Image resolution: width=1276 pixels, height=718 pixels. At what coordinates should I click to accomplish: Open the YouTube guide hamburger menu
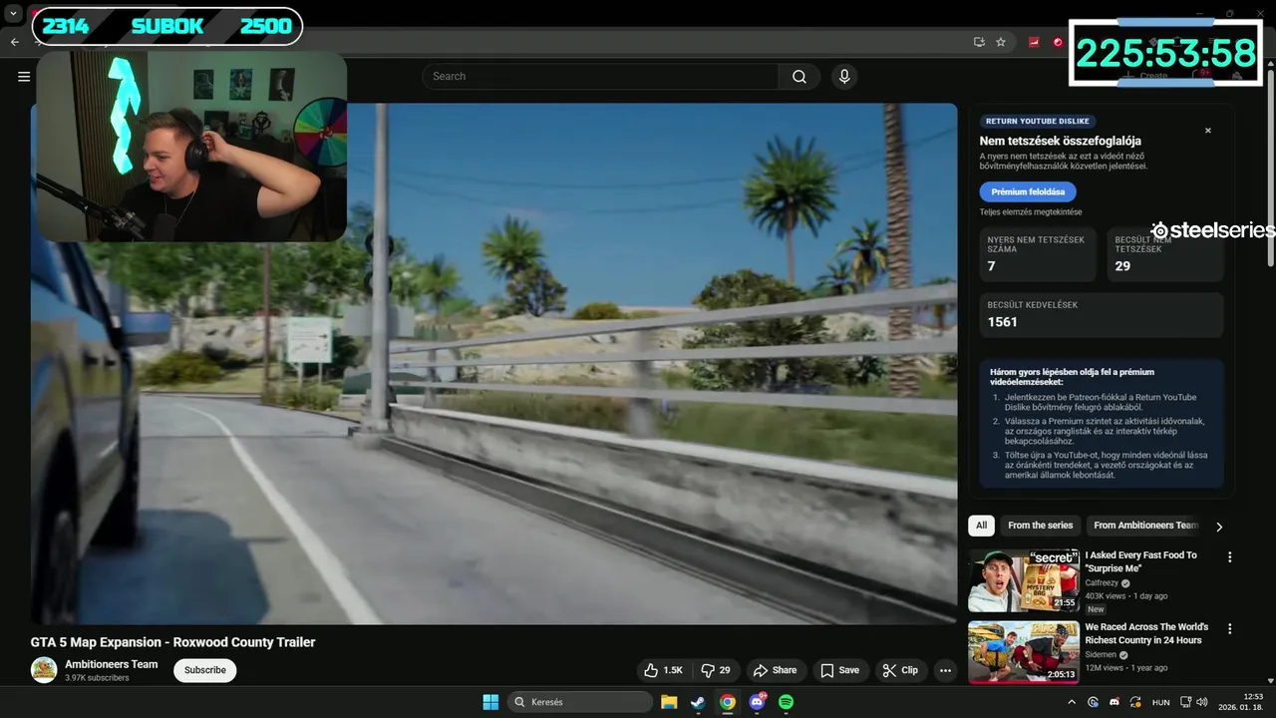tap(24, 77)
